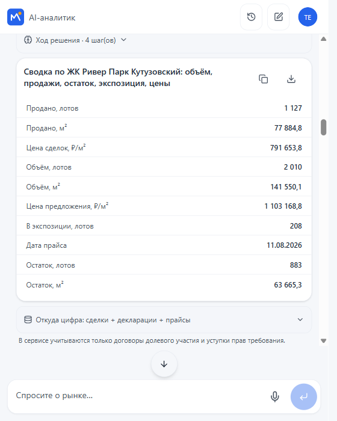
Task: Select the Продано, м² row label
Action: [x=46, y=128]
